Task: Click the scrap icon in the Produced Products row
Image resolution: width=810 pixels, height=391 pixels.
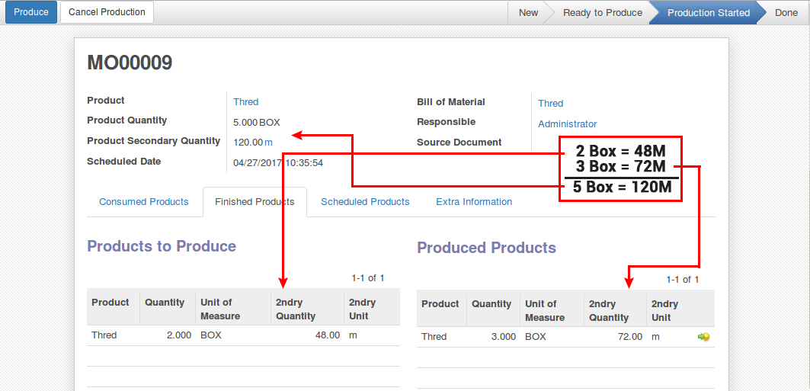Action: (703, 337)
